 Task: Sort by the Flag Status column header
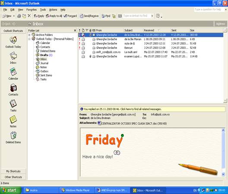pyautogui.click(x=87, y=30)
